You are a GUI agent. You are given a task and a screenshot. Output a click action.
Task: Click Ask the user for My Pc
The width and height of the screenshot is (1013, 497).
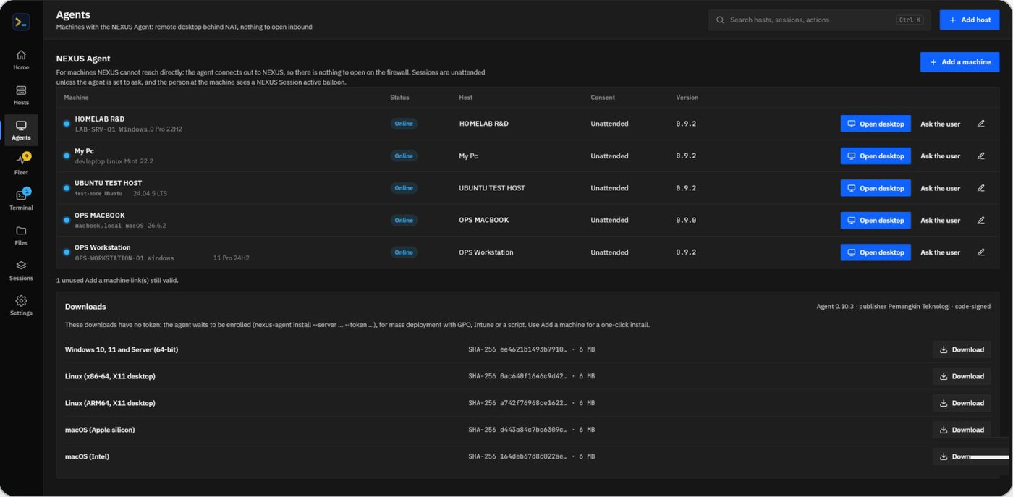[x=940, y=156]
